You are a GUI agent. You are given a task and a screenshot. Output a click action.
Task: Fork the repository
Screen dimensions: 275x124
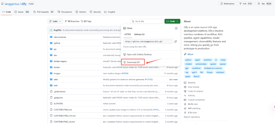tap(243, 4)
